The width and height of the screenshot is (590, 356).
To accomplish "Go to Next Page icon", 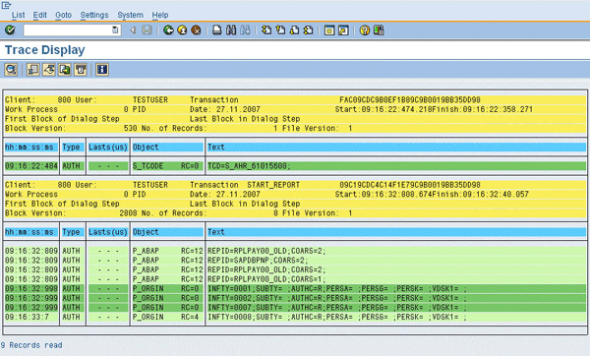I will 294,30.
